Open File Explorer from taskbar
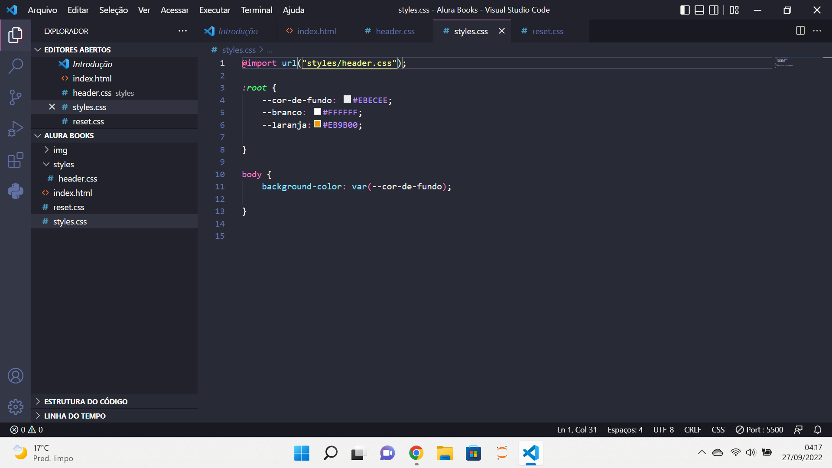Screen dimensions: 832x468 click(445, 453)
